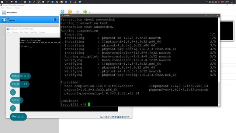Select the Tools entry in VirtualBox Manager
The height and width of the screenshot is (133, 236).
pos(29,13)
